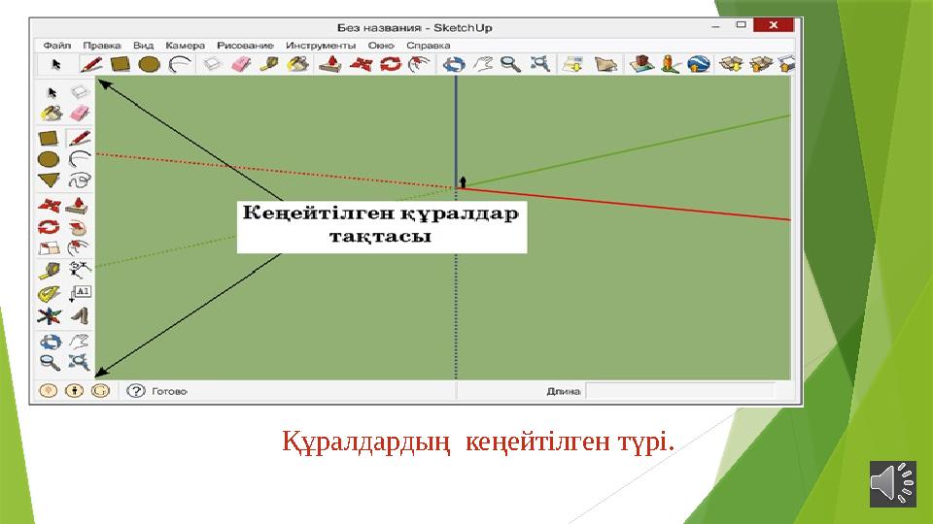
Task: Select Push/Pull in left tool set
Action: click(78, 206)
